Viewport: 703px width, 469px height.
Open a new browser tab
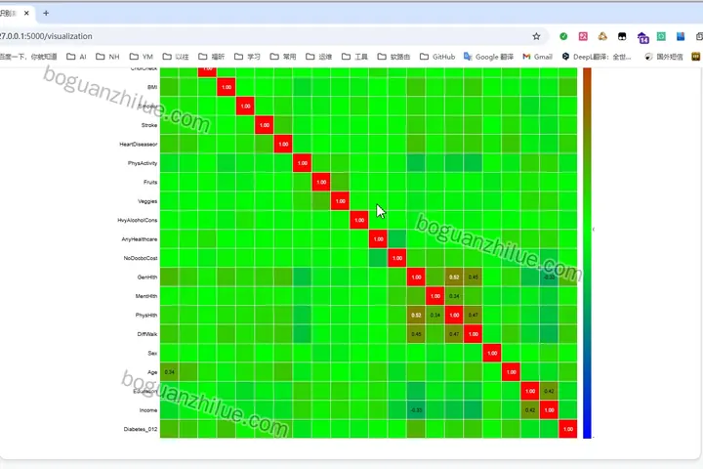[x=46, y=13]
